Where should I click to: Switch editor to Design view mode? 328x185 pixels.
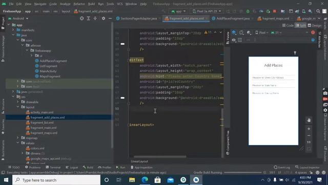tap(314, 25)
